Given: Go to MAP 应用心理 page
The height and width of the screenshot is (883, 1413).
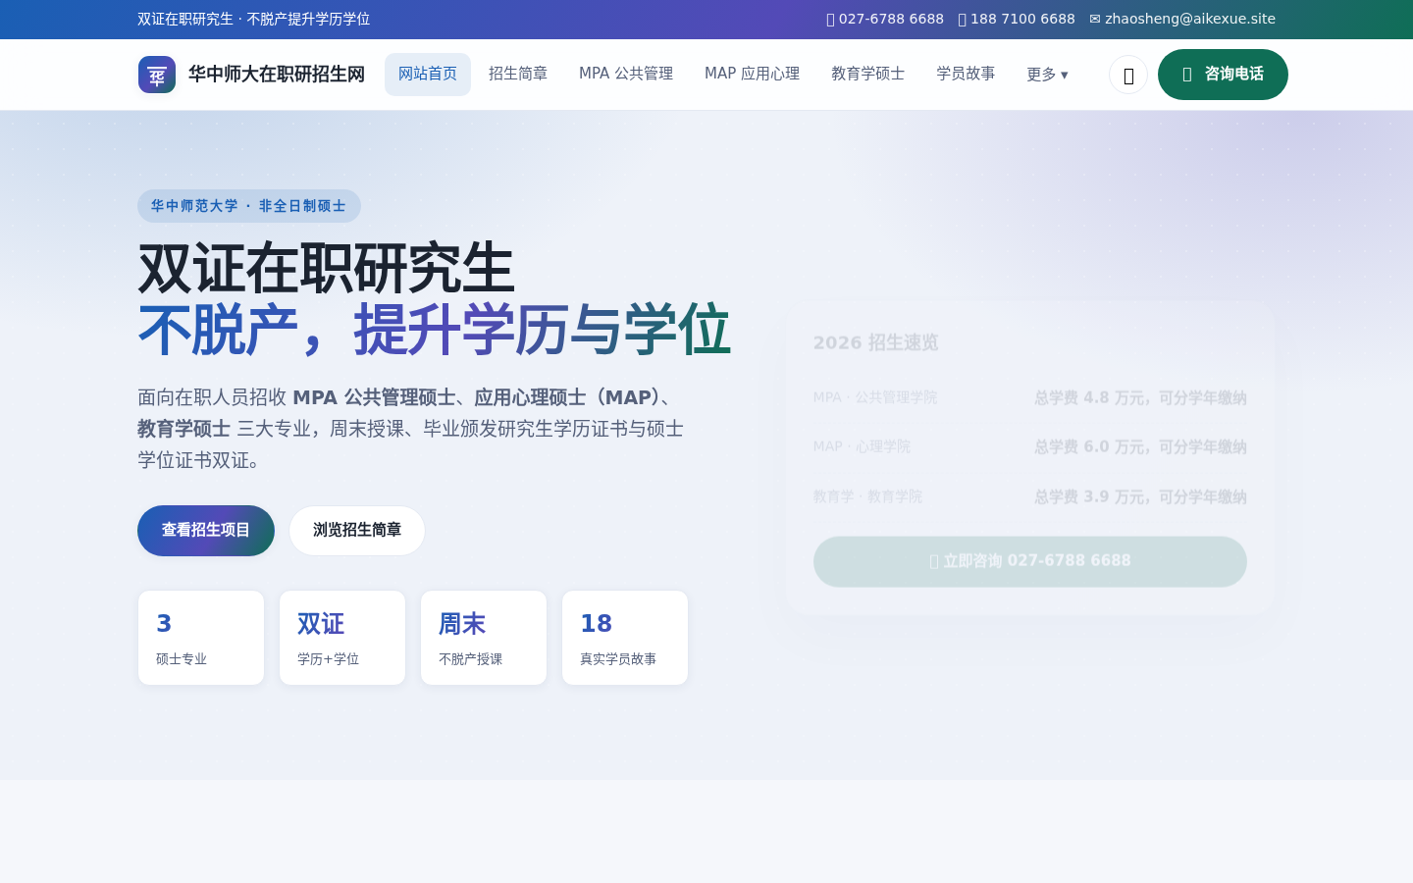Looking at the screenshot, I should 752,75.
